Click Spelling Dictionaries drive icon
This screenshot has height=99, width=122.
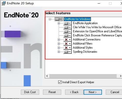[x=67, y=52]
